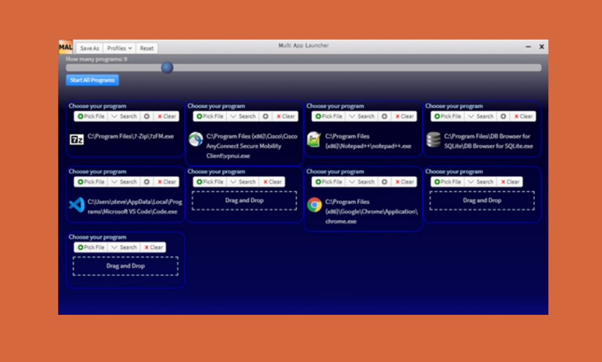Expand Search dropdown in bottom empty card
Screen dimensions: 602x362
[x=124, y=247]
